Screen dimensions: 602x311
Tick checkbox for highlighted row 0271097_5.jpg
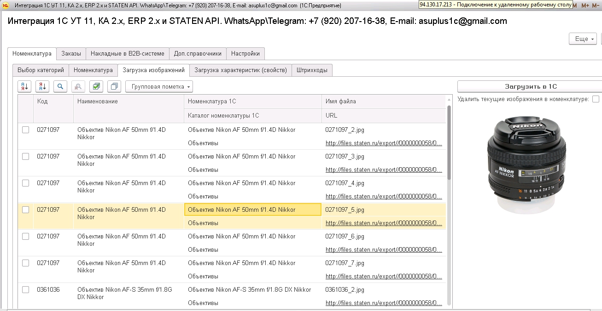[26, 210]
